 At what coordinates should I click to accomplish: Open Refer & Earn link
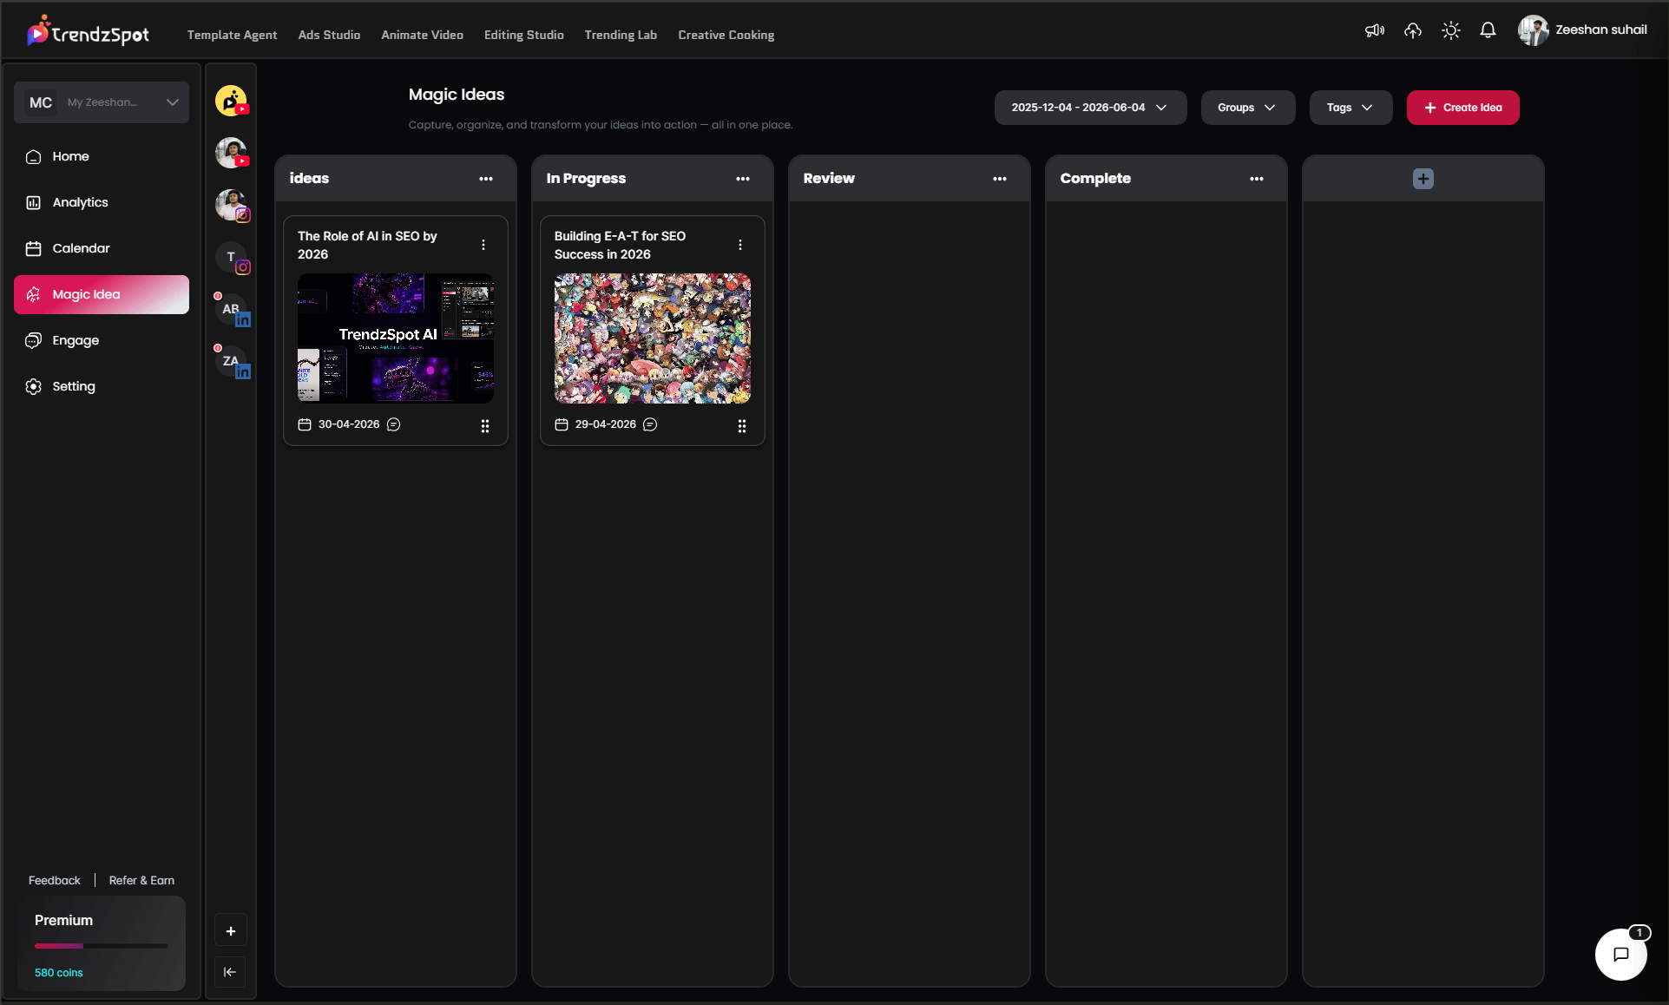tap(141, 880)
